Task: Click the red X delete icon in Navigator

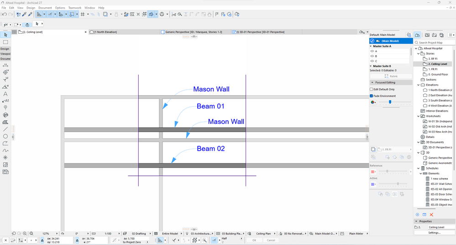Action: (x=431, y=214)
